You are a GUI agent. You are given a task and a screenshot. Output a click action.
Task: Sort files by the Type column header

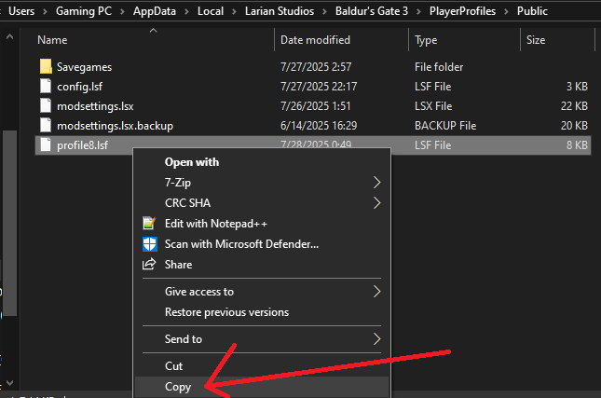(x=426, y=40)
